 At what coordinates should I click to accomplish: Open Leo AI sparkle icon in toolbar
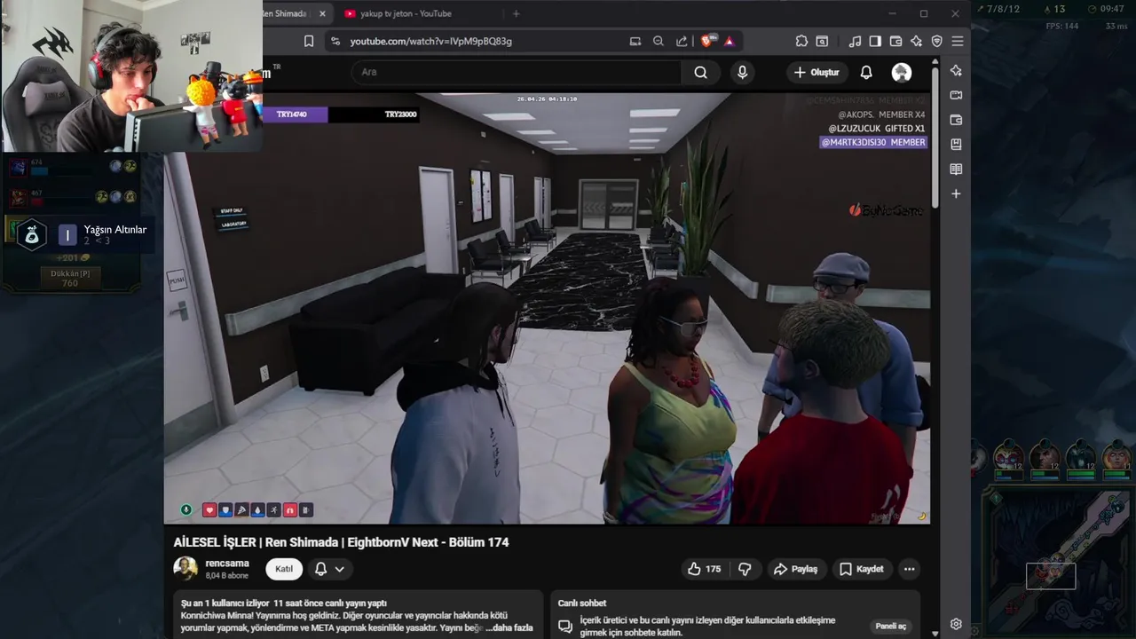[916, 41]
